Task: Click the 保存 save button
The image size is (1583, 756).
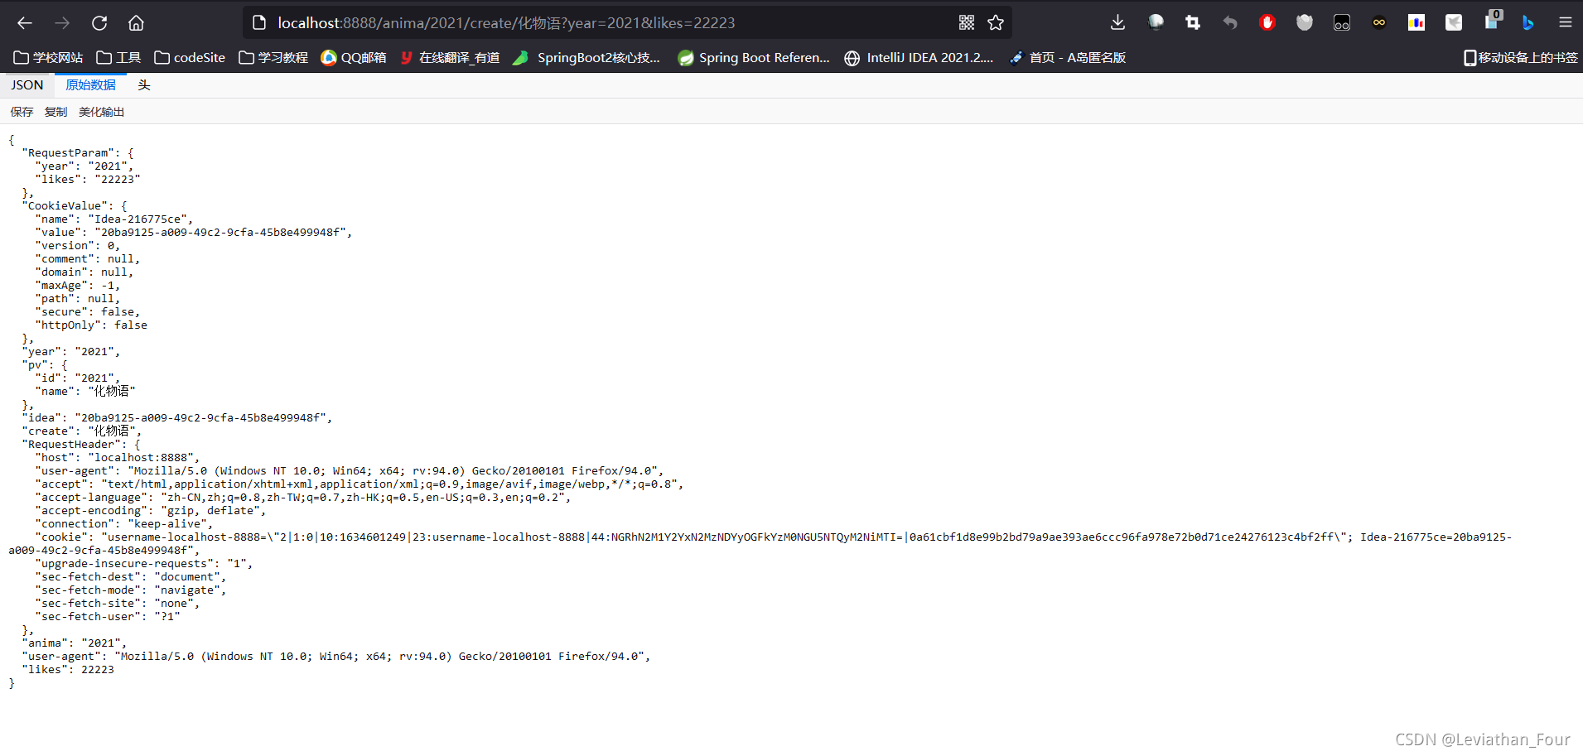Action: 22,112
